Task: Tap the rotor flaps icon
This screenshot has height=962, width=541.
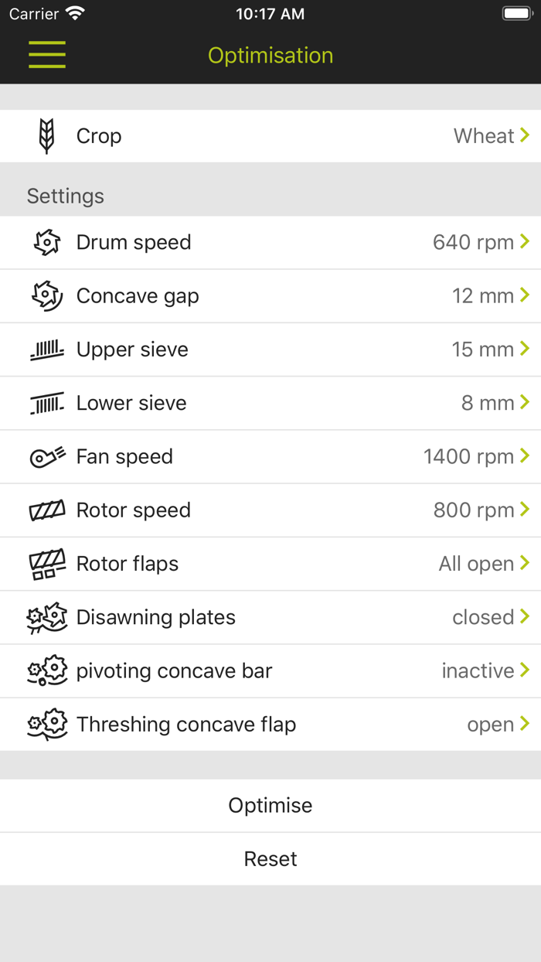Action: (47, 564)
